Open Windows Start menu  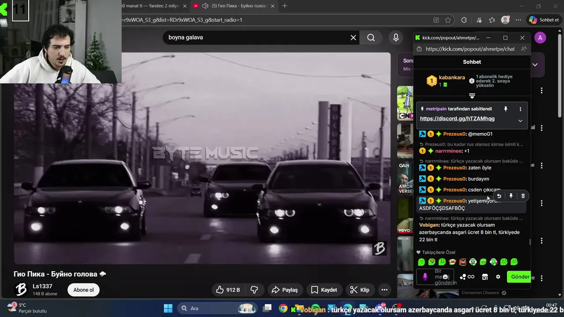[x=168, y=308]
